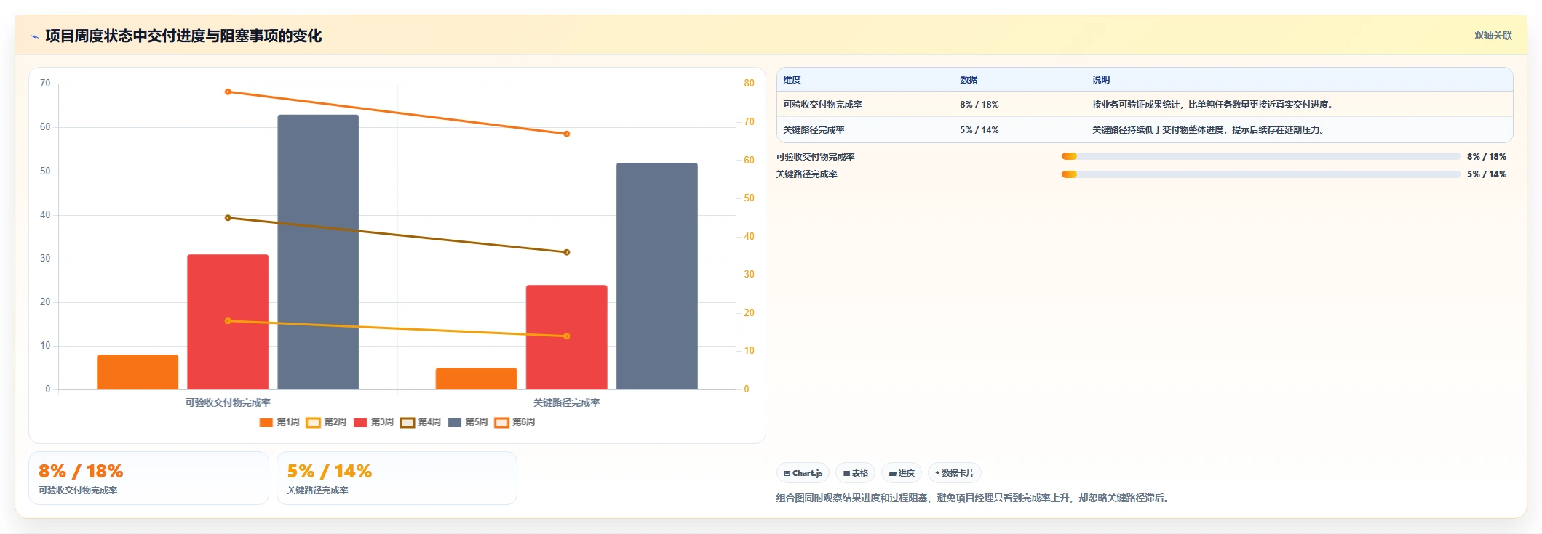Click the 关键路径完成率 progress bar label
This screenshot has width=1542, height=534.
click(x=807, y=174)
